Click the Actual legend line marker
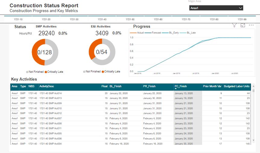The image size is (260, 153). 133,33
